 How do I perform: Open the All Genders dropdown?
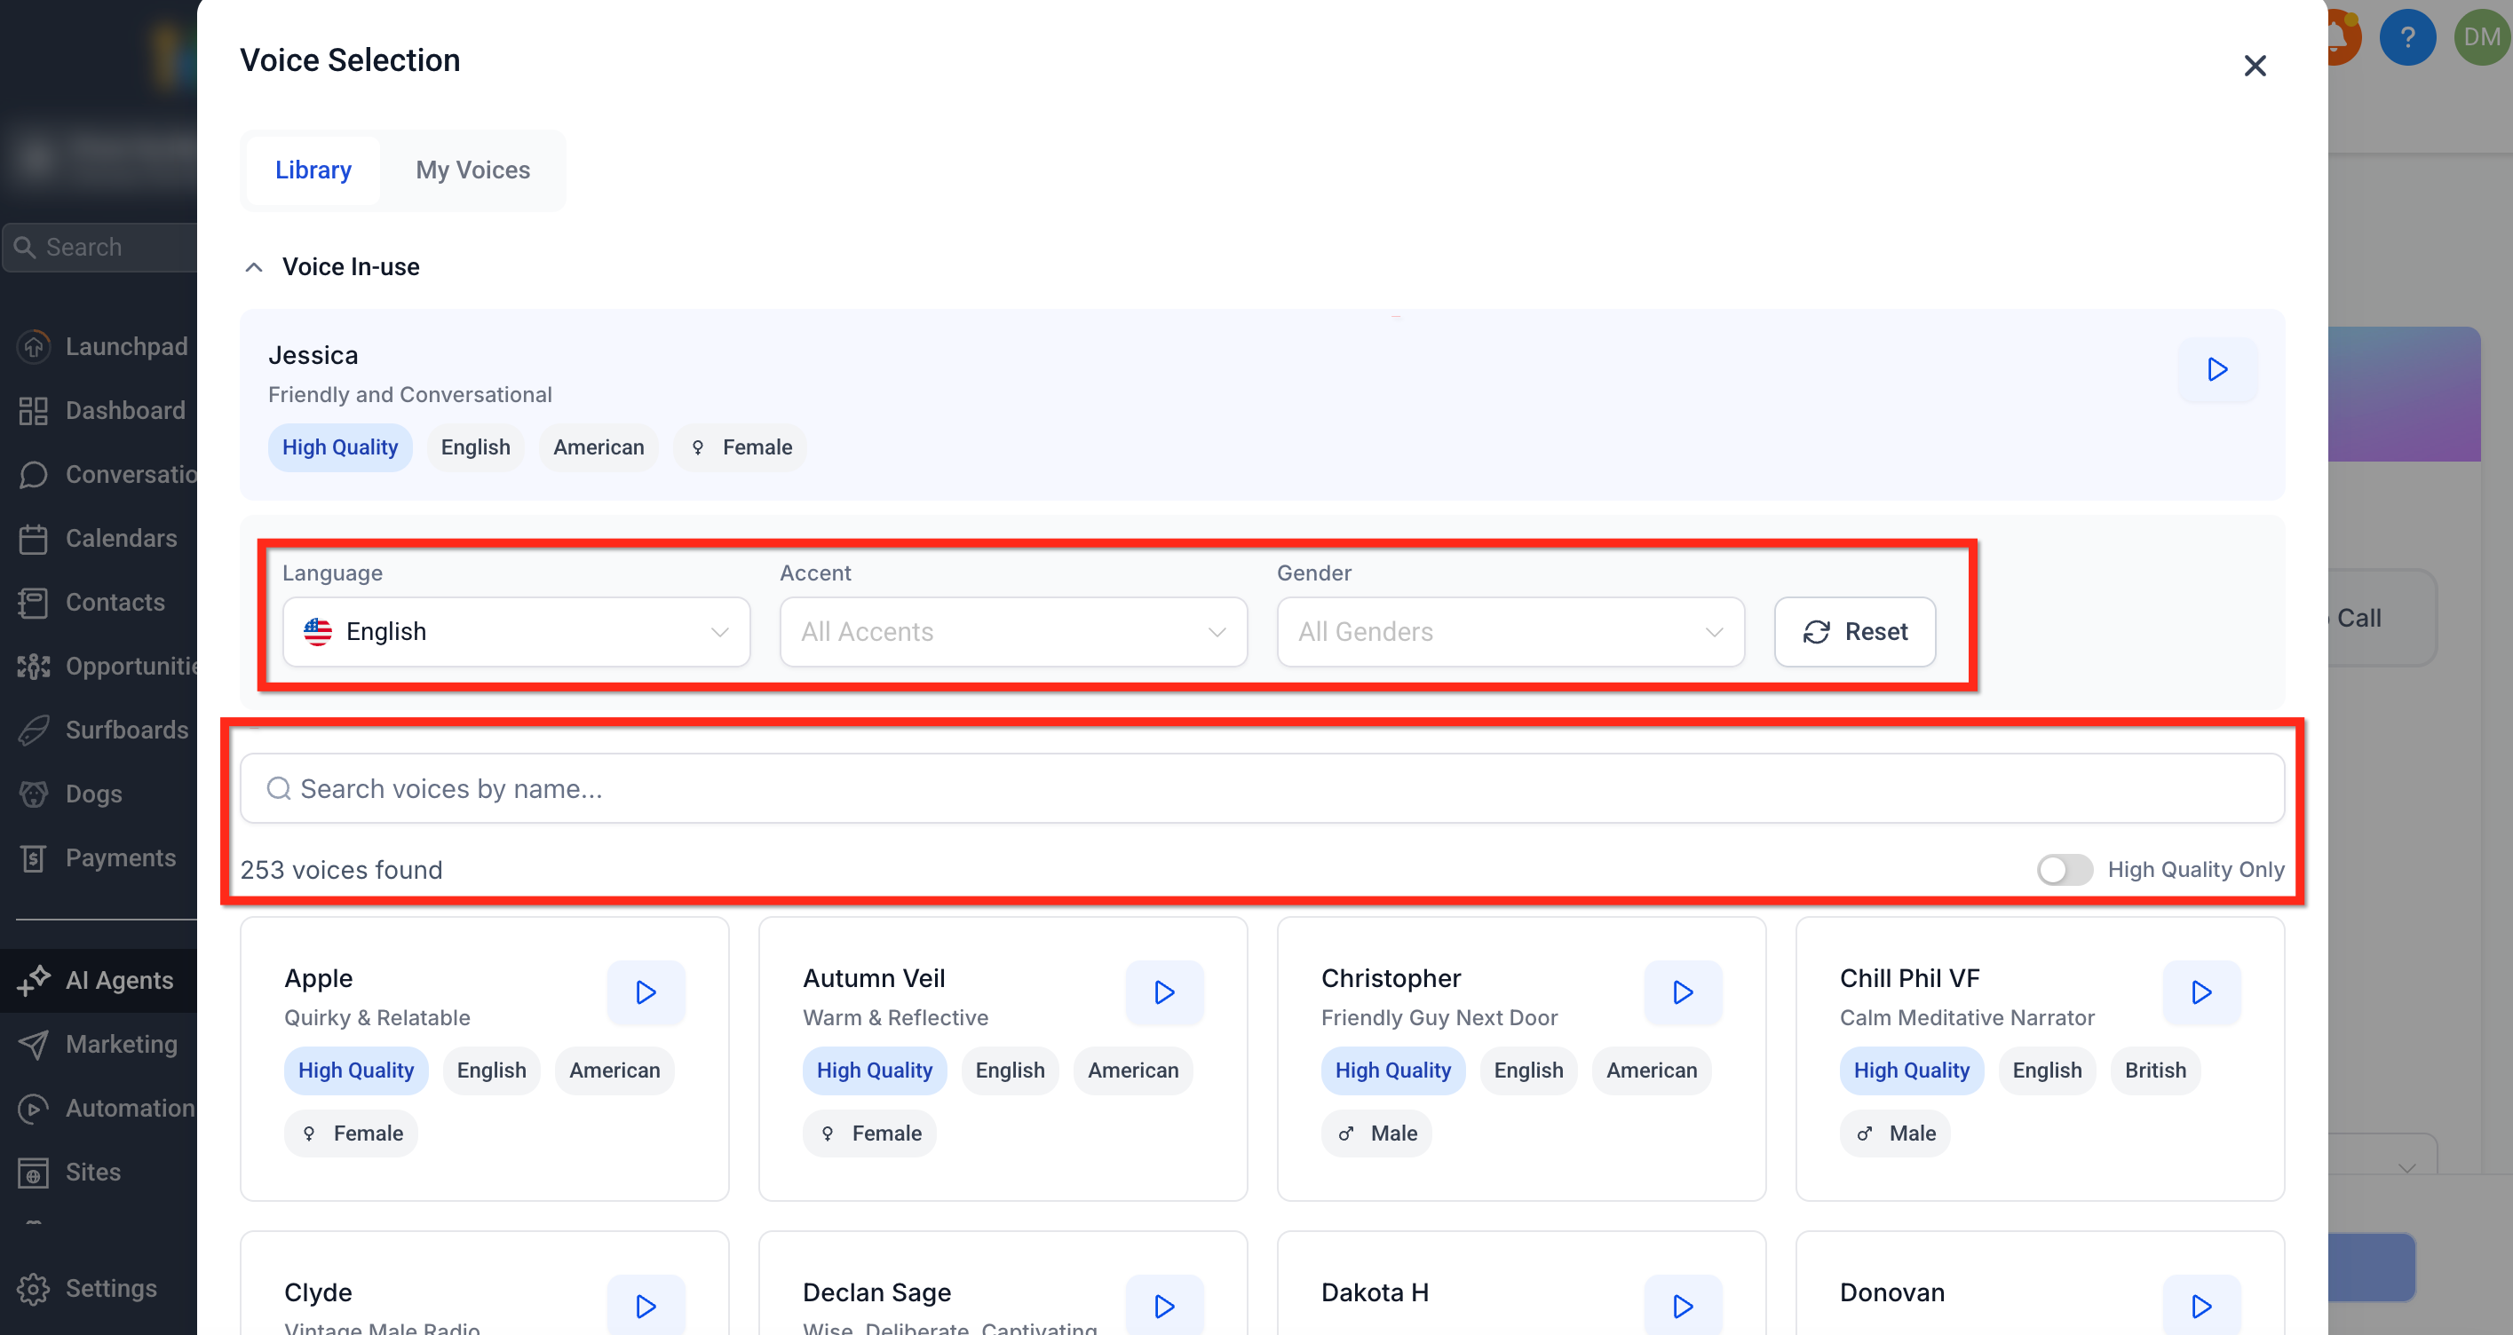[1510, 632]
